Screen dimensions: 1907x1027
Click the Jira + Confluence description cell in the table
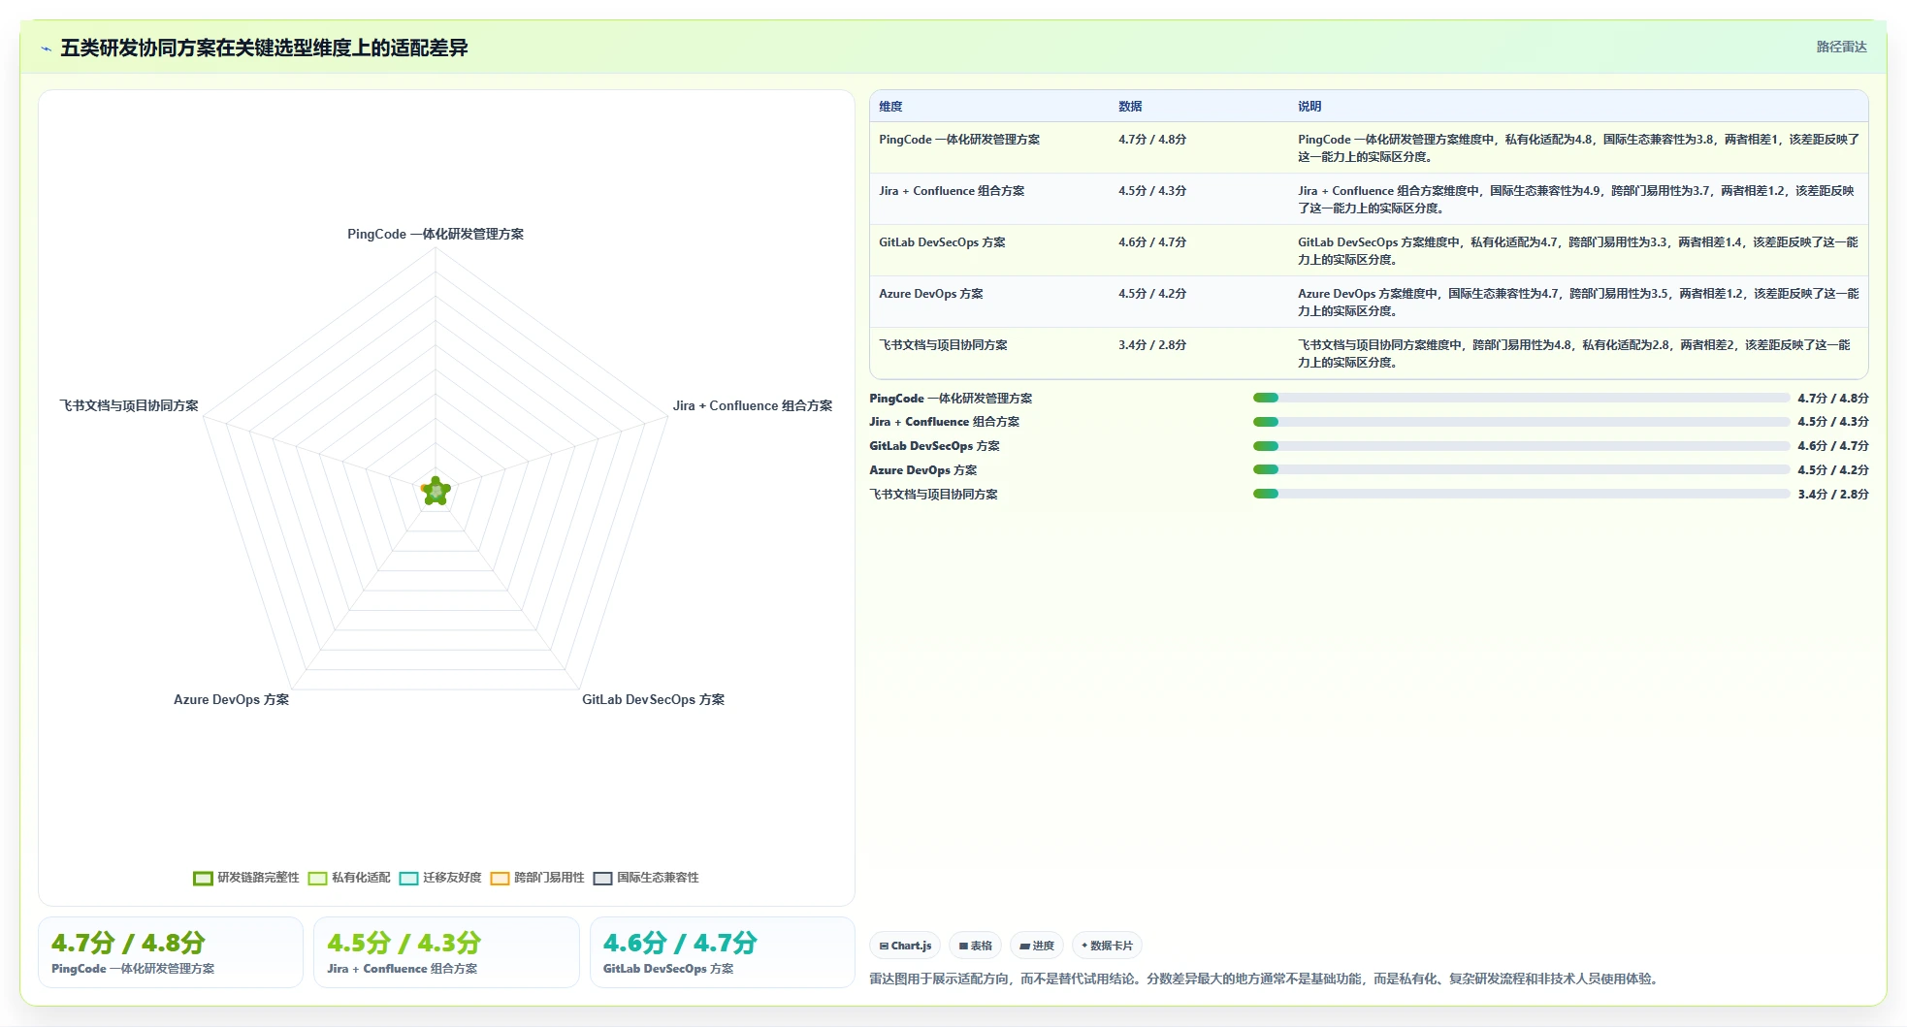pos(1578,200)
